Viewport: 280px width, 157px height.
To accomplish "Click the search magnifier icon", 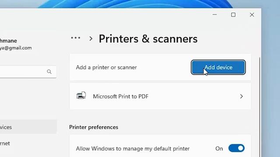I will click(49, 72).
